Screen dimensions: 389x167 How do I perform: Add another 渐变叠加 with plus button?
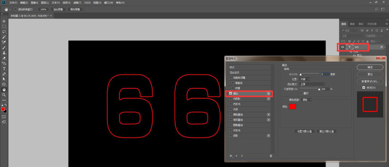pos(268,120)
